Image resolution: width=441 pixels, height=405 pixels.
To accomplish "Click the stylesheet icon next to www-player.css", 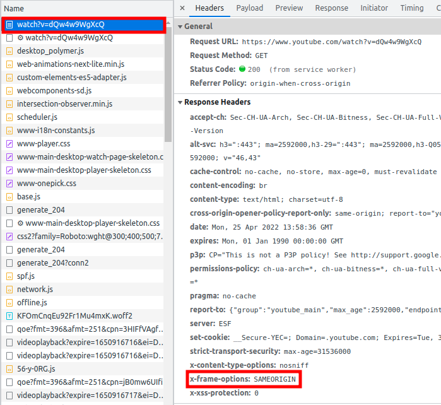I will [9, 144].
